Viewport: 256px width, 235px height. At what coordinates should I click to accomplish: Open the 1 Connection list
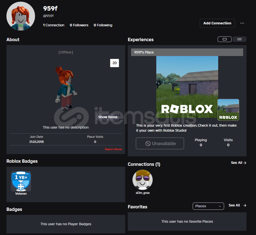point(53,25)
